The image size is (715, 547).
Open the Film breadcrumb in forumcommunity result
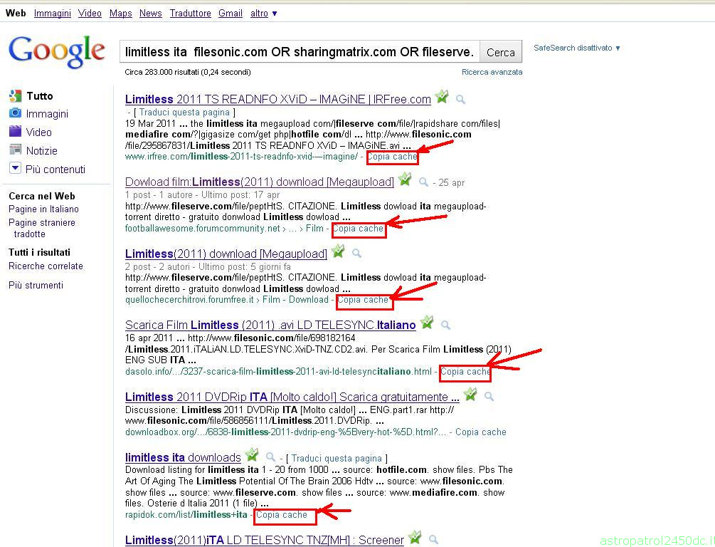314,229
